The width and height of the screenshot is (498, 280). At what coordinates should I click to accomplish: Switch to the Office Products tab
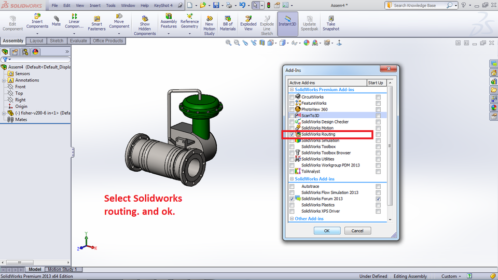coord(108,41)
